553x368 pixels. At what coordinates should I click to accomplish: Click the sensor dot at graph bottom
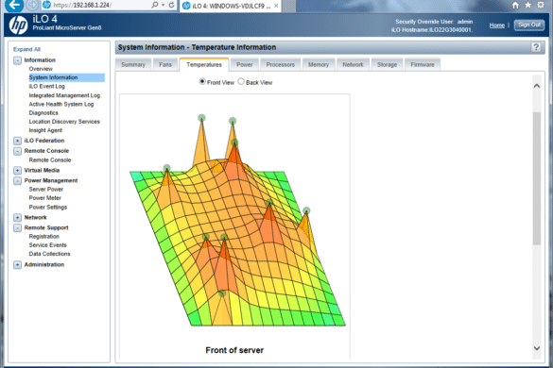pos(222,293)
